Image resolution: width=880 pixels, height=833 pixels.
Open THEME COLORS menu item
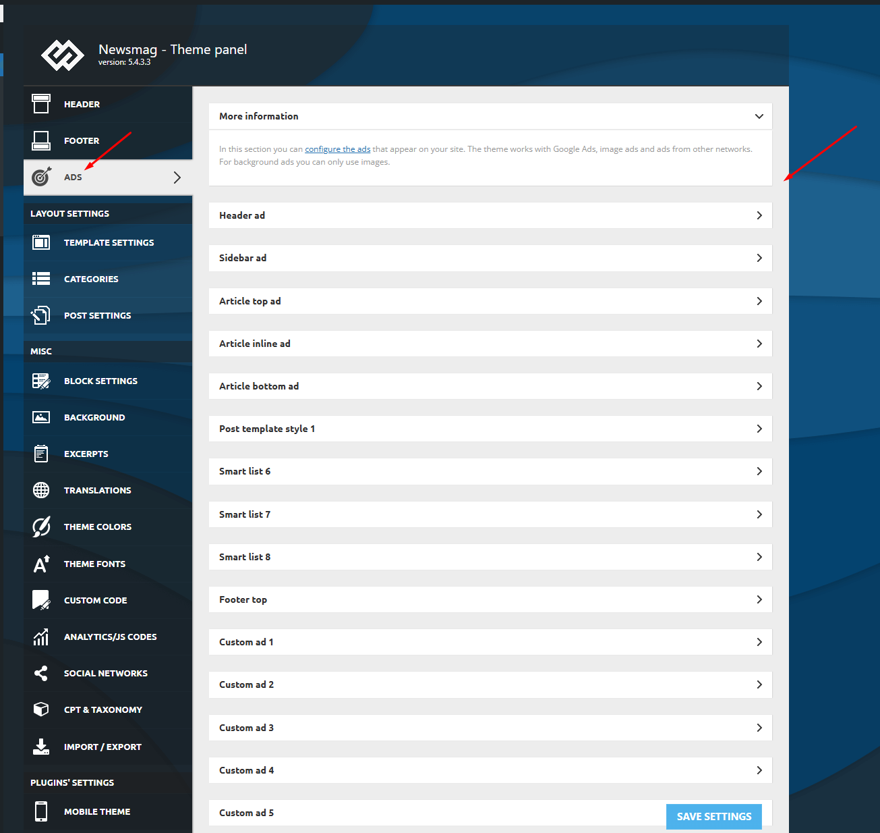(108, 527)
